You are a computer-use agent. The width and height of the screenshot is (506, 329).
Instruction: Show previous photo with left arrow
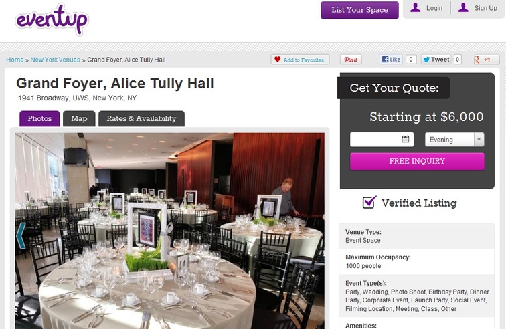[21, 236]
